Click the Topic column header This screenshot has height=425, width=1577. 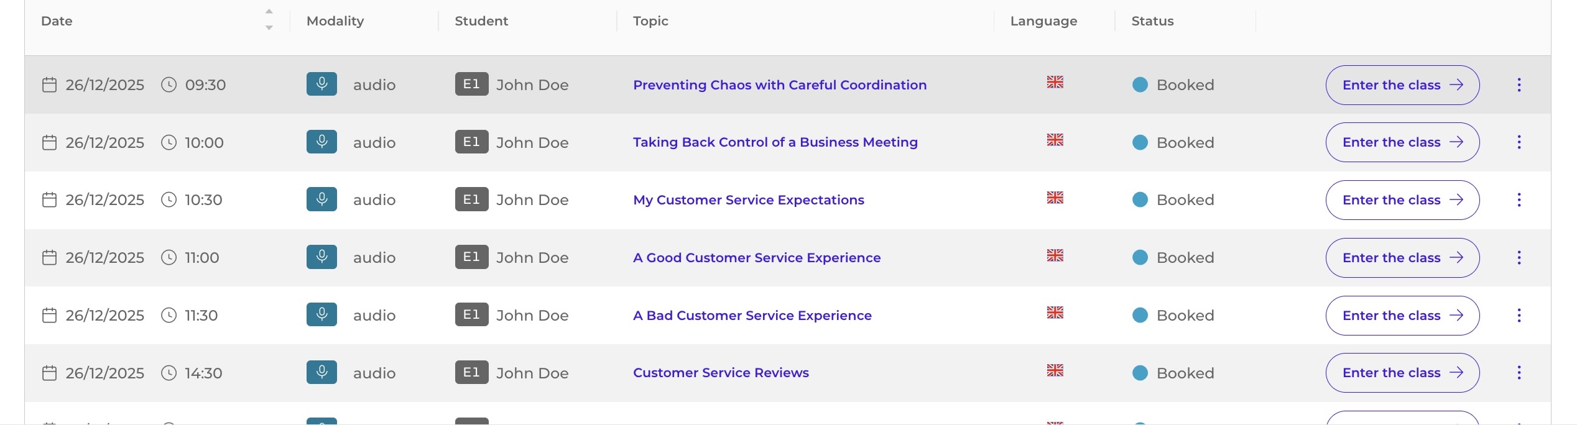pyautogui.click(x=650, y=21)
